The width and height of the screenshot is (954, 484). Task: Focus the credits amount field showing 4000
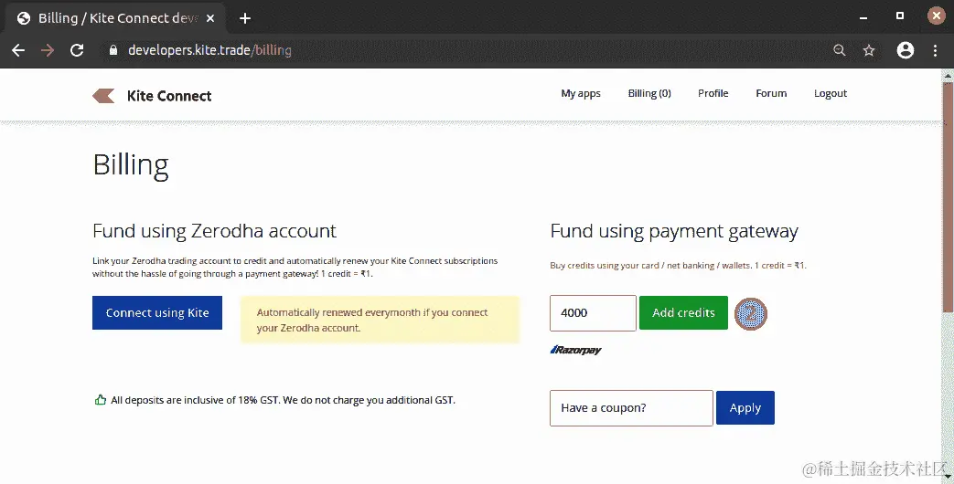(x=594, y=313)
